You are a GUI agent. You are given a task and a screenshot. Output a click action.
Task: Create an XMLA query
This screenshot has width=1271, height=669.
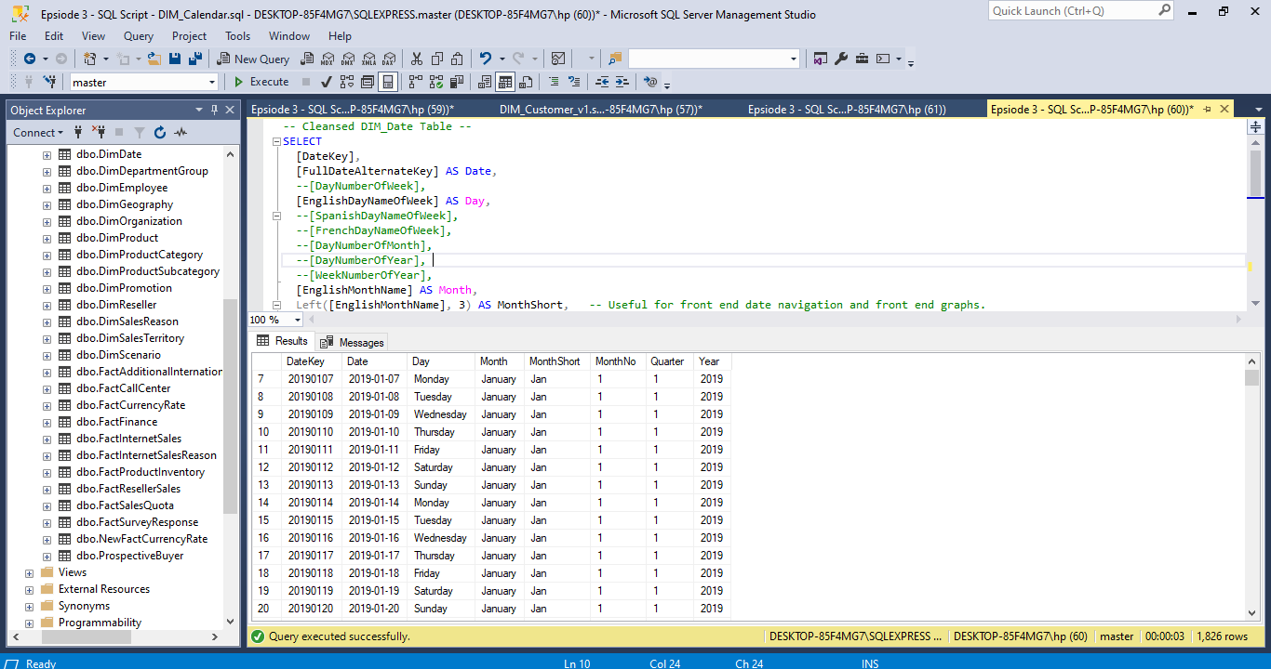click(369, 59)
